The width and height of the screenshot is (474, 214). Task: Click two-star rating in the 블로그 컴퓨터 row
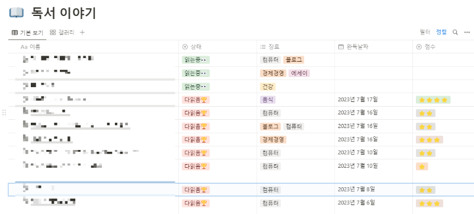(x=425, y=127)
